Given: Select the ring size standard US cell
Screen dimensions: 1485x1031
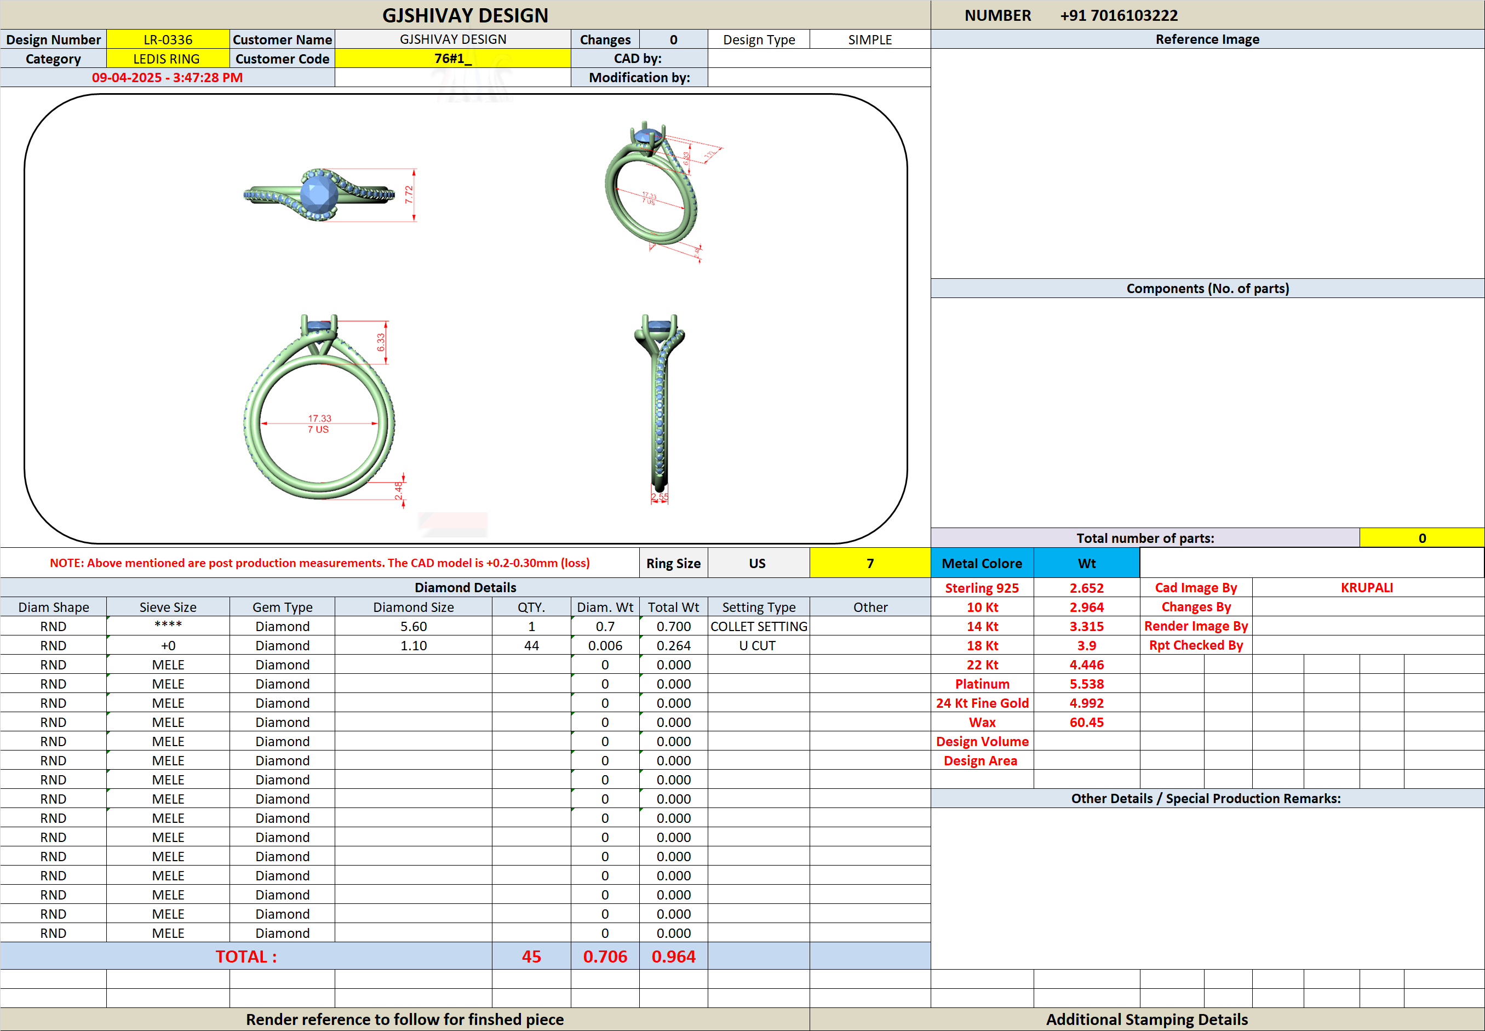Looking at the screenshot, I should 758,563.
